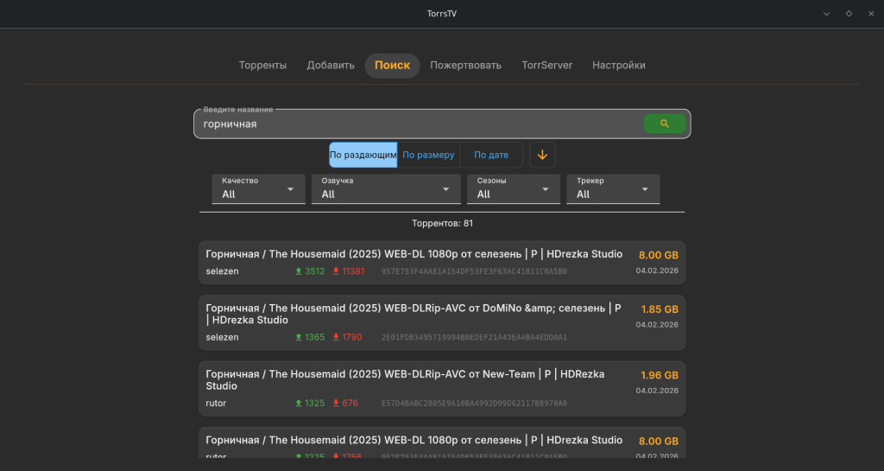
Task: Click red leechers arrow showing 1790
Action: (336, 337)
